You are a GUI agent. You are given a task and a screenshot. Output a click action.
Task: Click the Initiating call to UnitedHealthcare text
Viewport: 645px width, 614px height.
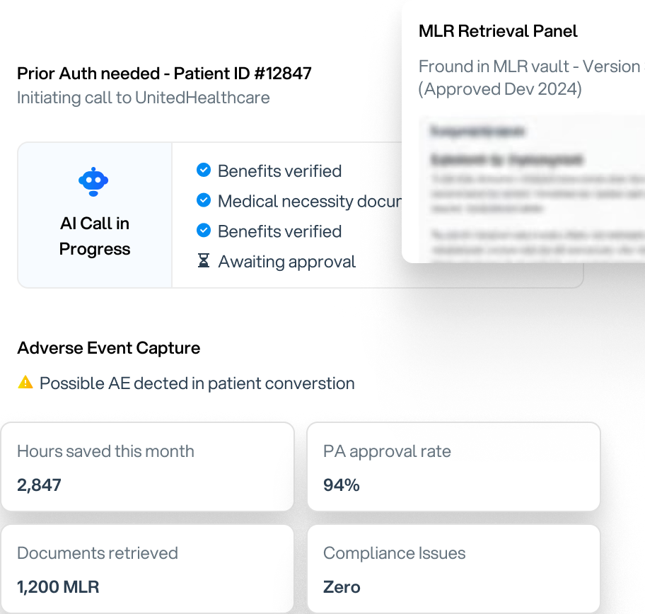(143, 98)
